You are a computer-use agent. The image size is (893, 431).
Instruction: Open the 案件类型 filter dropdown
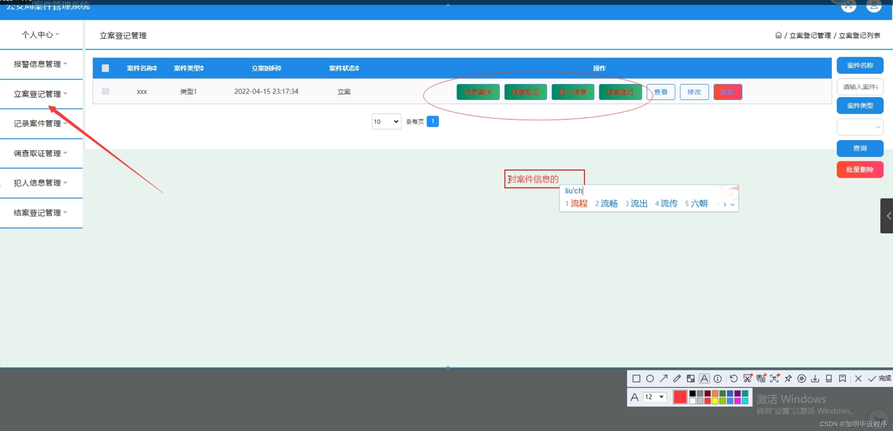coord(860,127)
